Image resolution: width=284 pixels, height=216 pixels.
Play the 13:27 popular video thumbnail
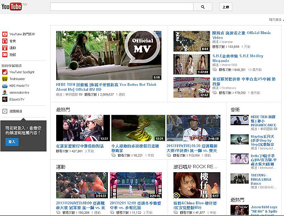tap(83, 128)
